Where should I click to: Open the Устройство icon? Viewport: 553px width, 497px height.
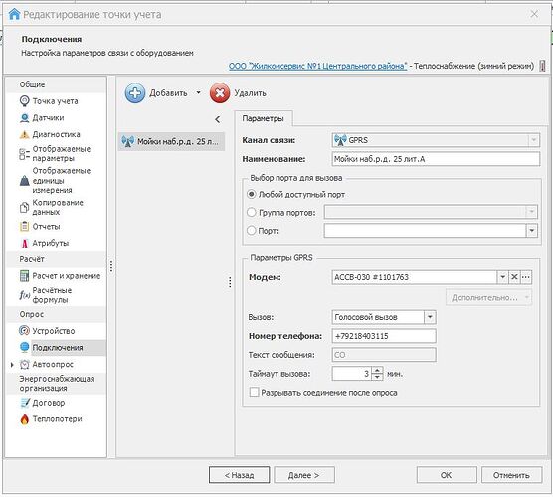pos(24,331)
